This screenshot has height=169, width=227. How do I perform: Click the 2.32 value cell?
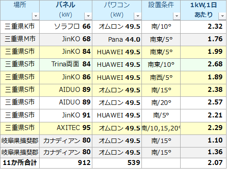click(x=204, y=27)
